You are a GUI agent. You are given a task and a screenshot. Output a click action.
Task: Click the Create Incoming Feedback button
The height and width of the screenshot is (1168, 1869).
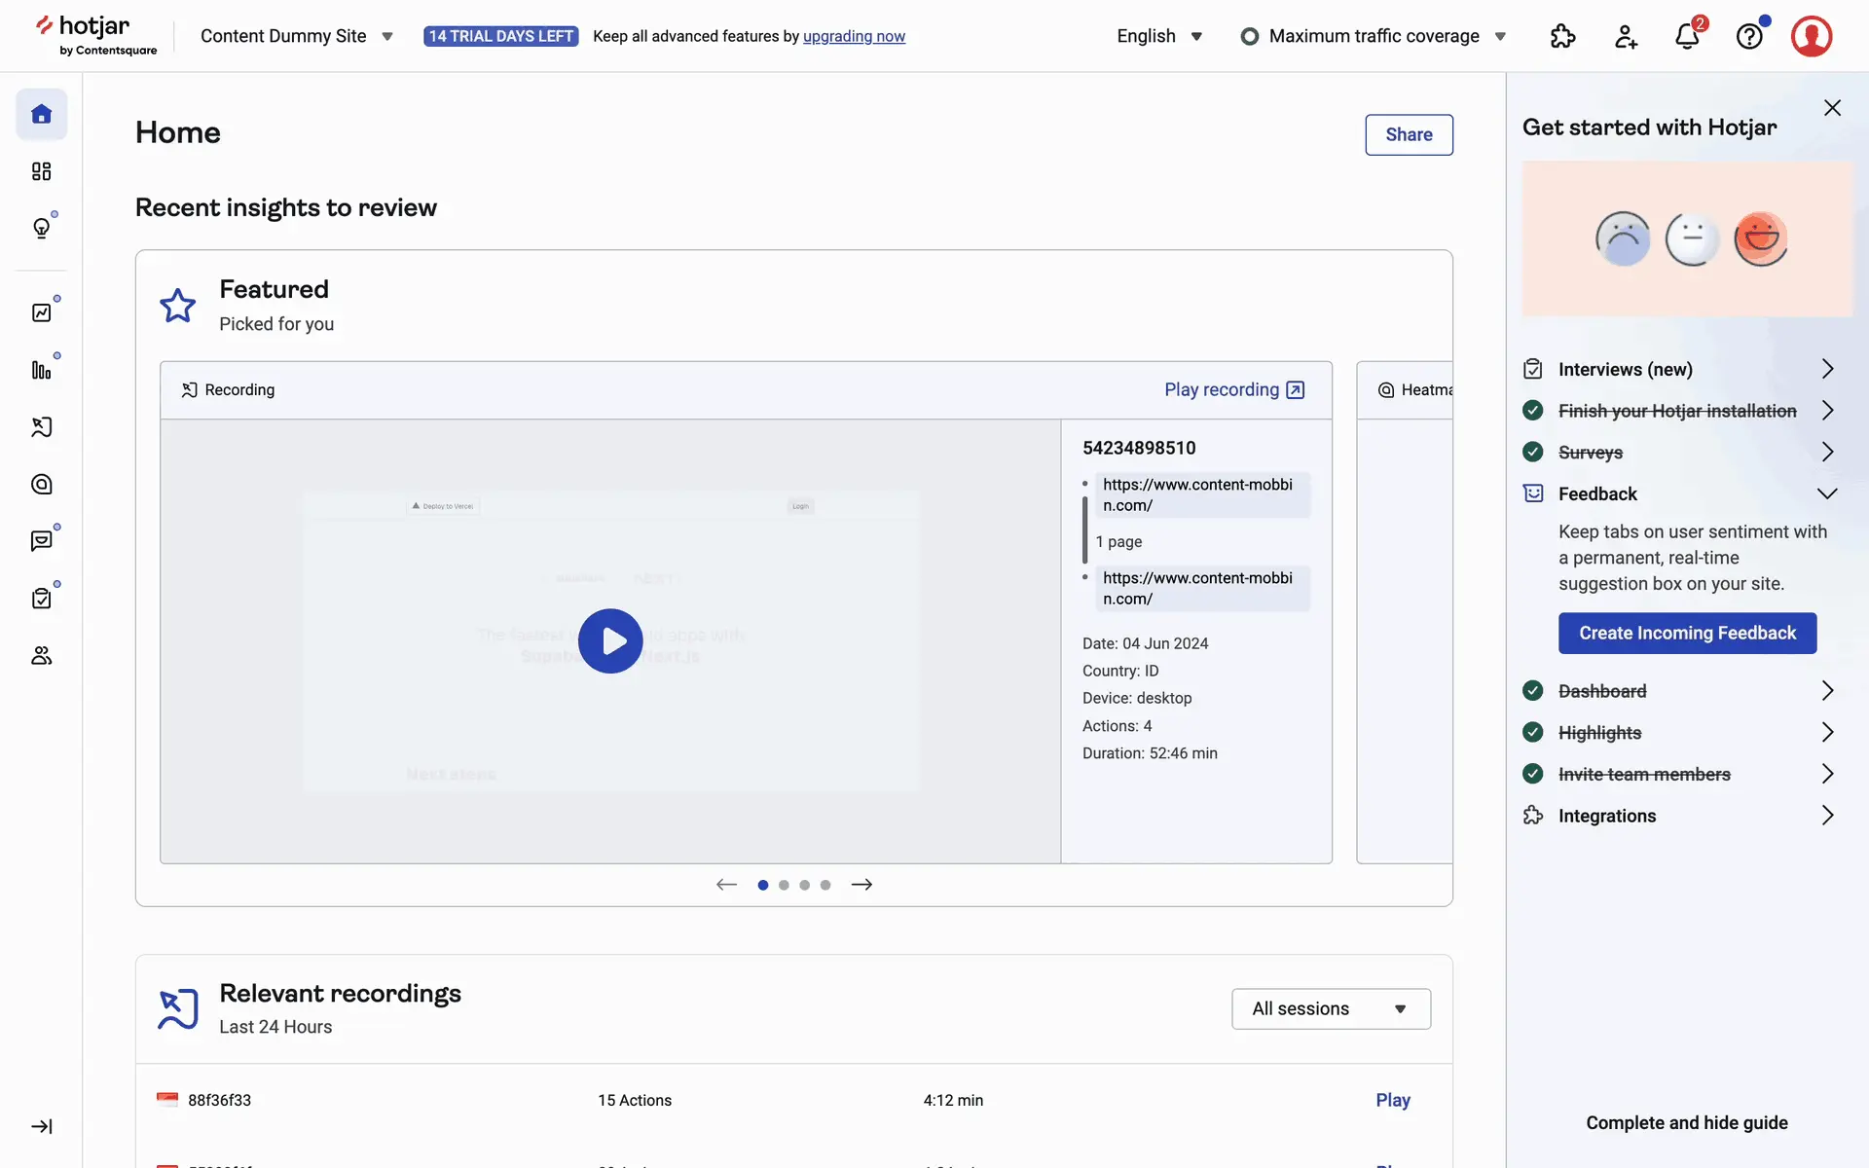coord(1687,633)
